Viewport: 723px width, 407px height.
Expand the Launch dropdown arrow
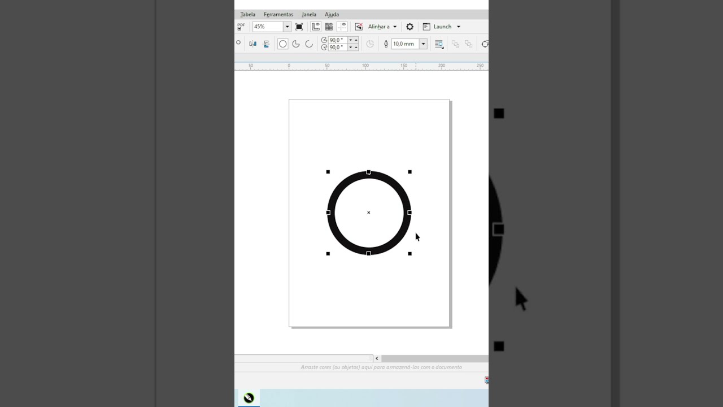click(x=458, y=27)
